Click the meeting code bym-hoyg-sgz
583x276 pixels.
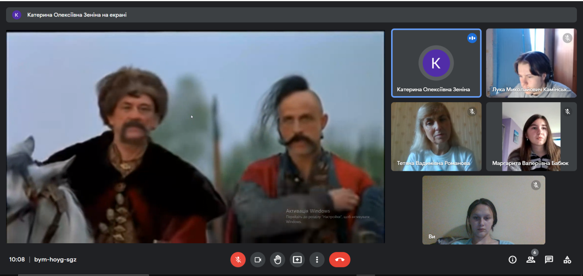pos(55,260)
